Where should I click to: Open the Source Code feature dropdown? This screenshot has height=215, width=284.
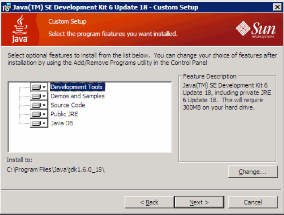[x=39, y=105]
